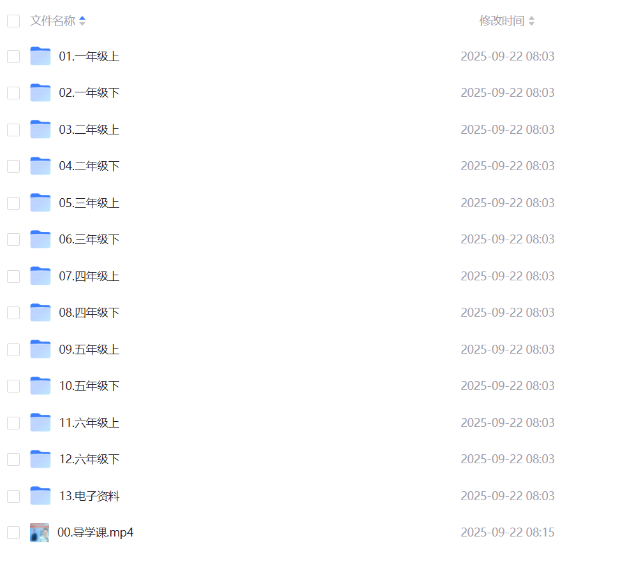Tick the checkbox beside 07.四年级上
The image size is (618, 562).
[13, 276]
